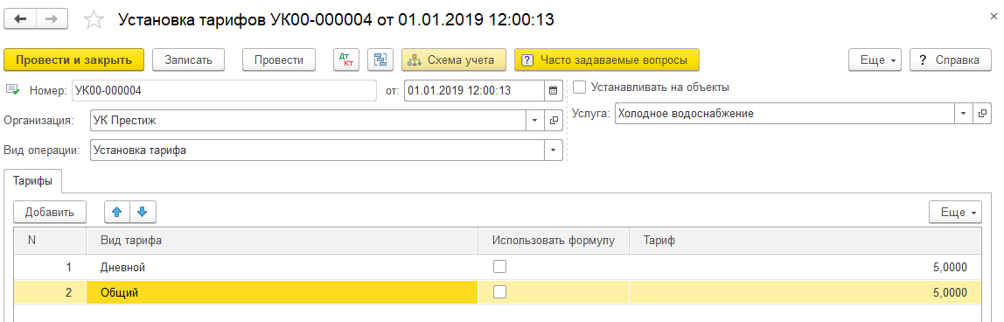
Task: Click the Организация field 'УК Престиж'
Action: click(309, 120)
